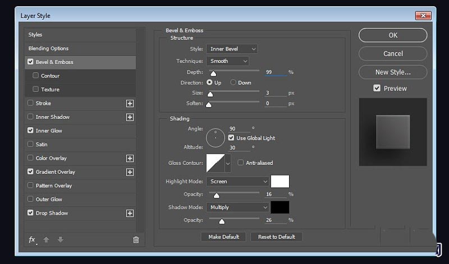449x264 pixels.
Task: Click the OK button
Action: tap(393, 35)
